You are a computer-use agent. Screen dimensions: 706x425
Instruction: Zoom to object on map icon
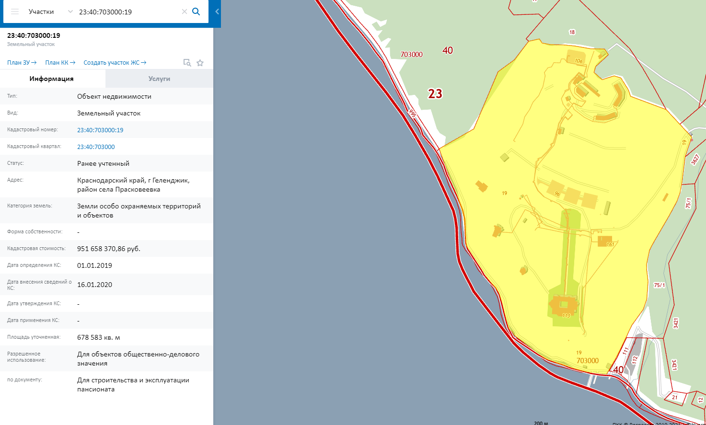pos(187,63)
